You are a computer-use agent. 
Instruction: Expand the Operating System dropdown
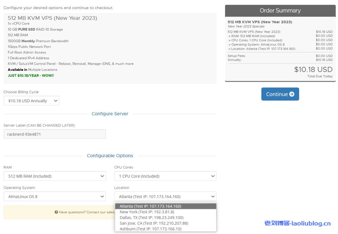(54, 197)
